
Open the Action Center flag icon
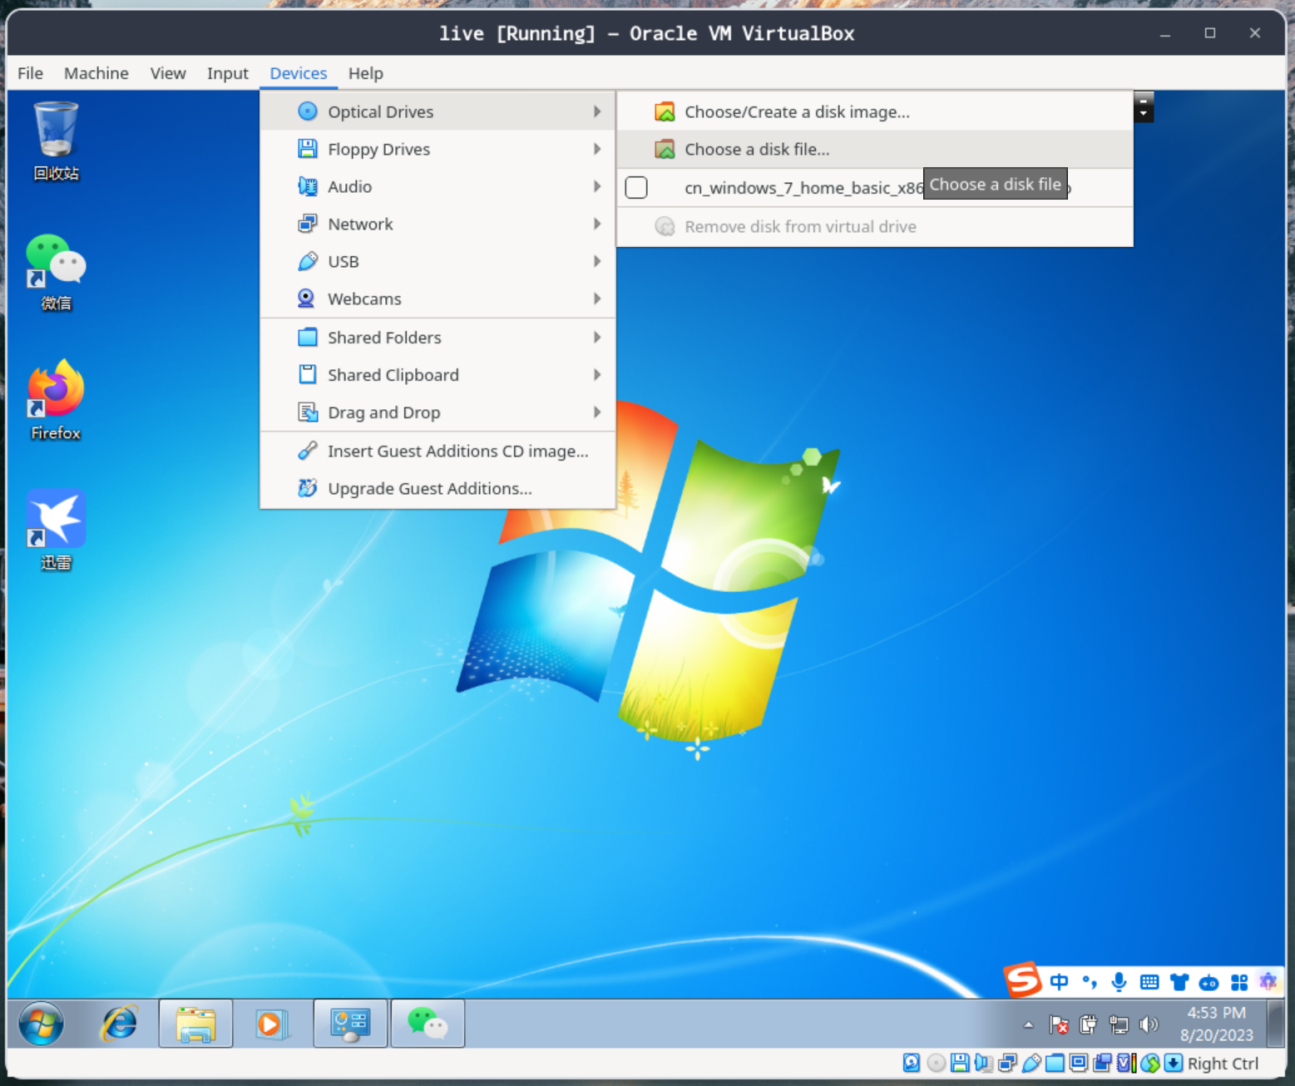click(1059, 1024)
